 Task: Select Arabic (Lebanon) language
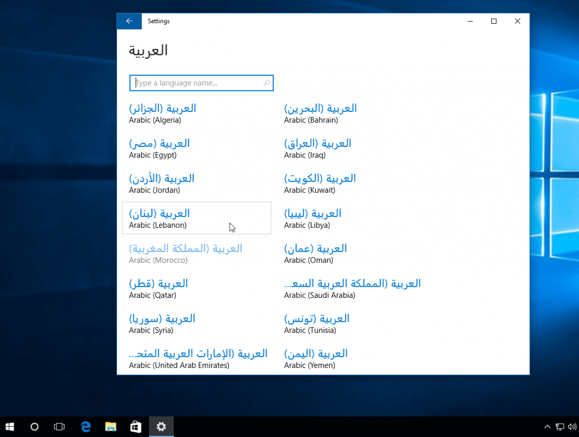tap(196, 218)
